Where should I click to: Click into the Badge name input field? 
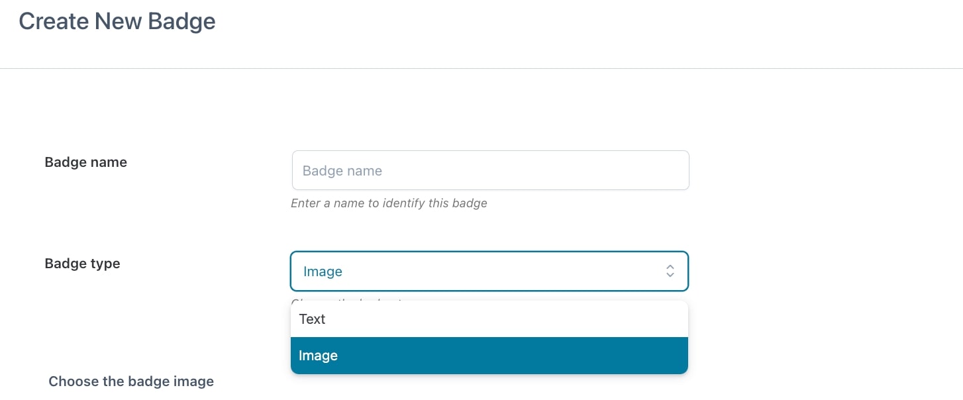coord(490,170)
